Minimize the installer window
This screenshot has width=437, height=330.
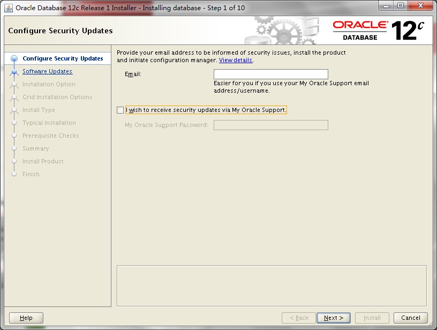(x=386, y=6)
